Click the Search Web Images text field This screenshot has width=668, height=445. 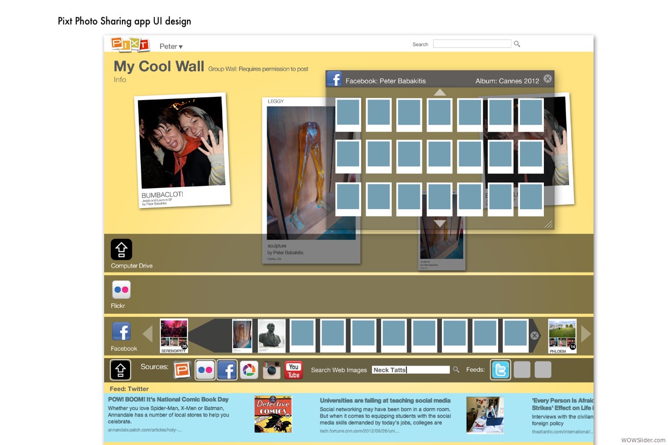[411, 370]
